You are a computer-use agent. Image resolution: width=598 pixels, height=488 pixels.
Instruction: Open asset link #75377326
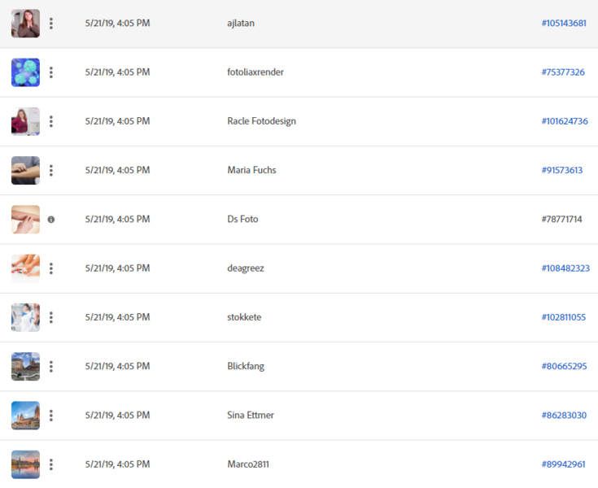563,72
